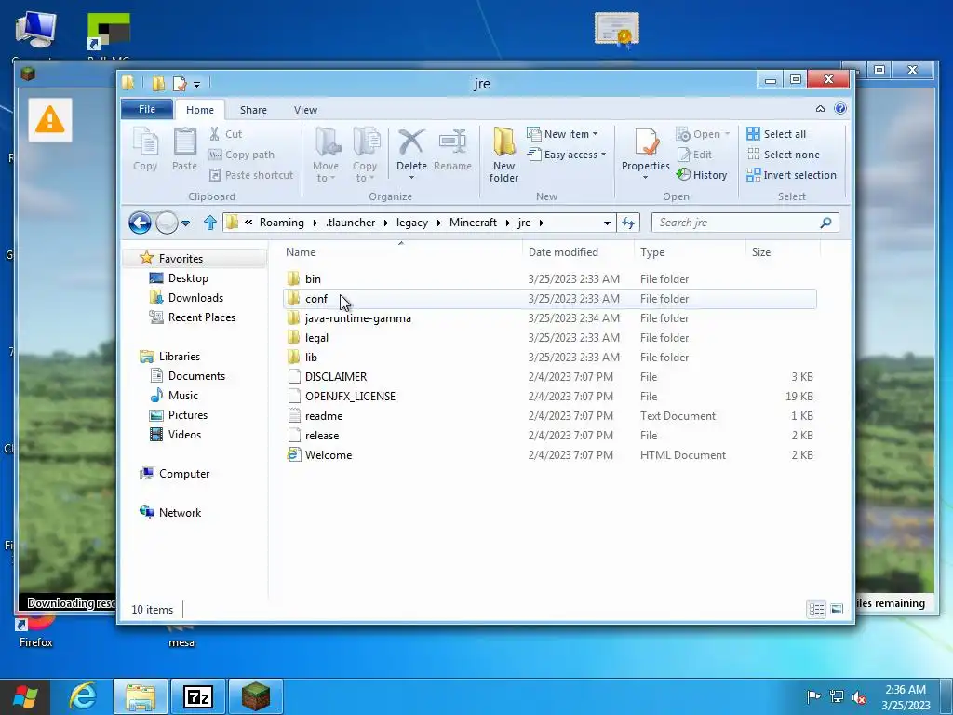This screenshot has width=953, height=715.
Task: Click the Cut command
Action: point(225,134)
